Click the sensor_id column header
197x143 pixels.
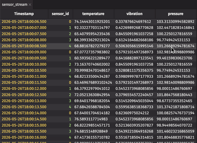pos(60,14)
